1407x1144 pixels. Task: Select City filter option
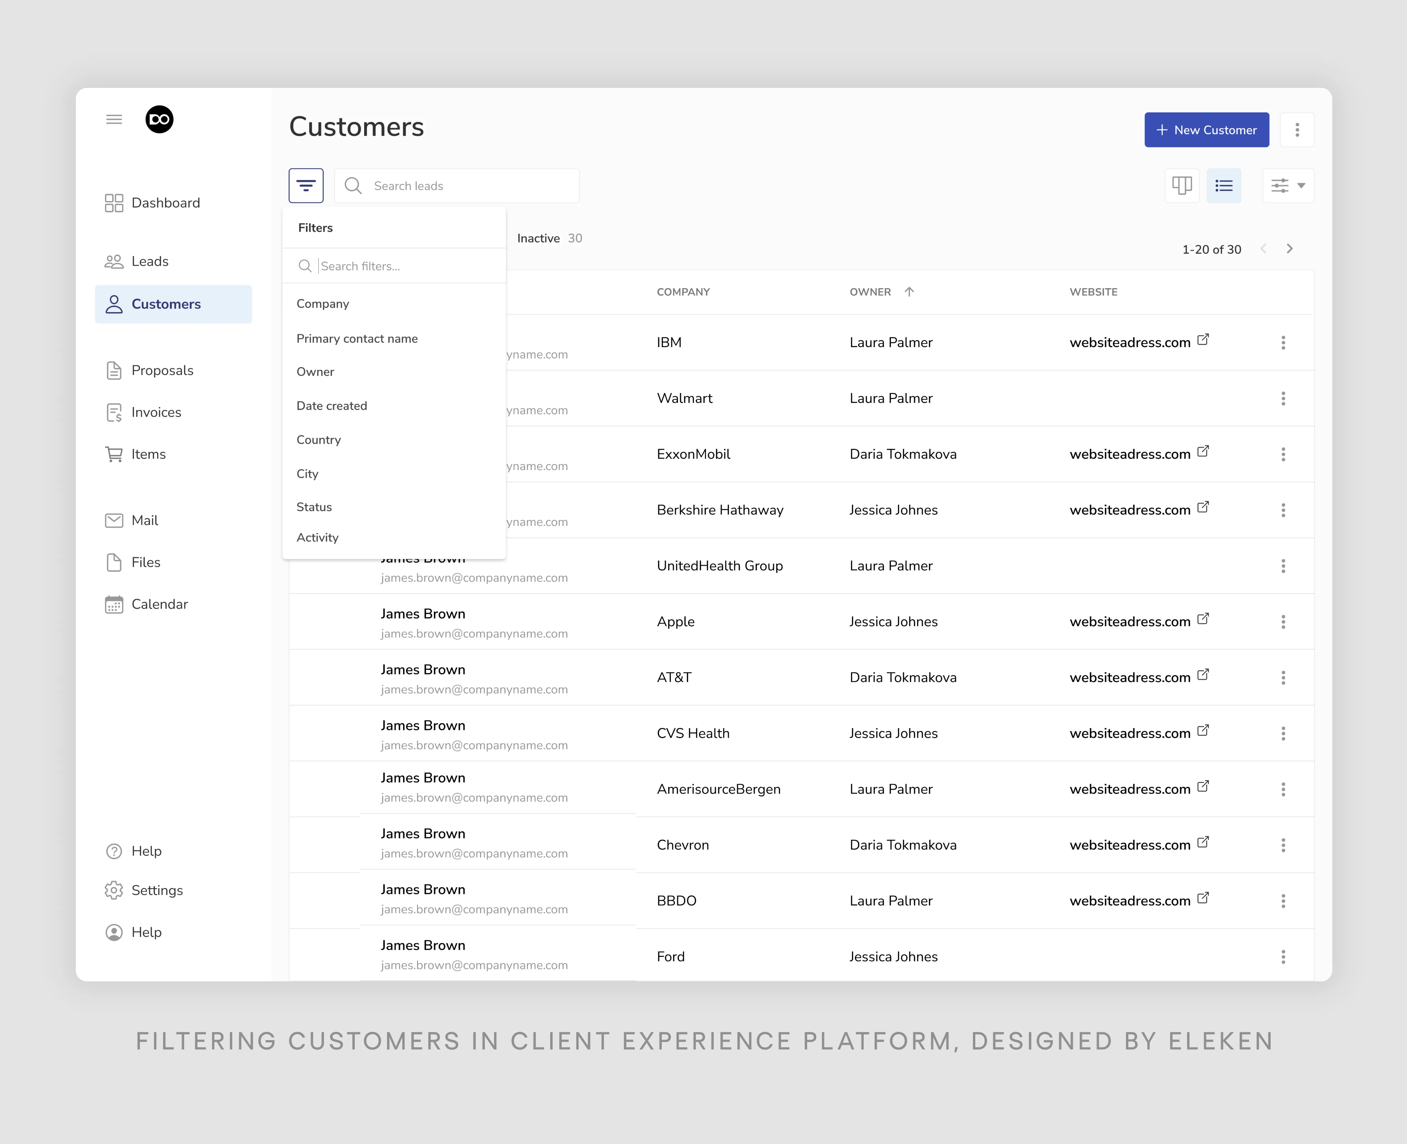(307, 474)
